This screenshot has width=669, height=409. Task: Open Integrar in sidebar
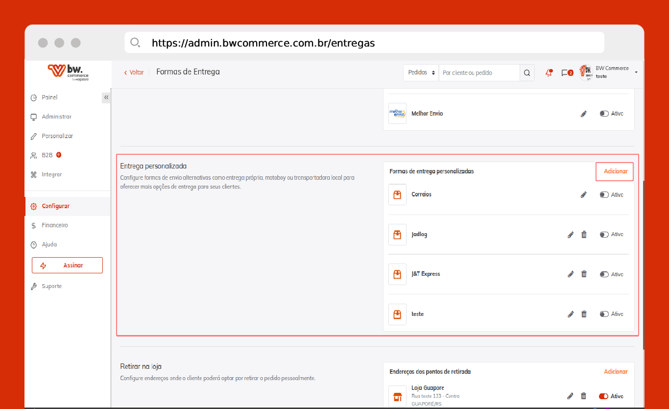pos(52,174)
